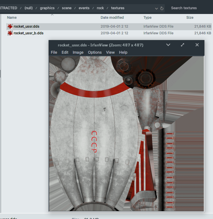Sort files by Date modified column
The height and width of the screenshot is (219, 213).
tap(112, 17)
